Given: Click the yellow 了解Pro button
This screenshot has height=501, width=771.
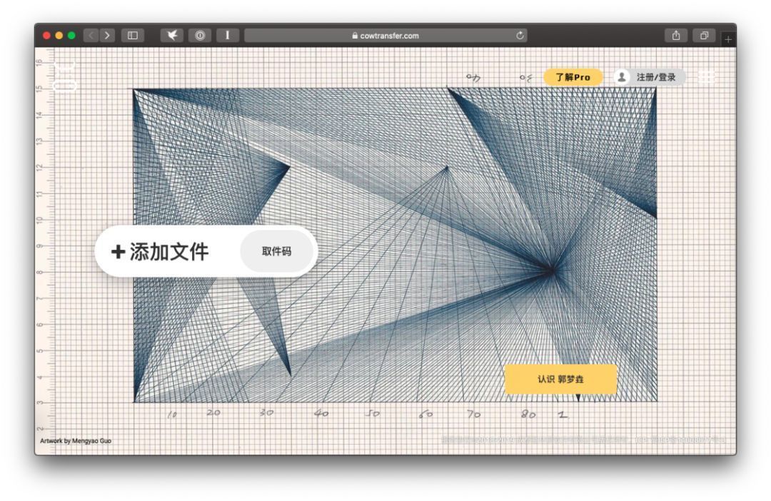Looking at the screenshot, I should (573, 76).
